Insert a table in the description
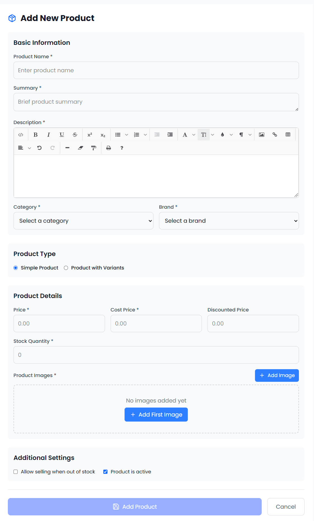Viewport: 314px width, 521px height. pos(288,135)
